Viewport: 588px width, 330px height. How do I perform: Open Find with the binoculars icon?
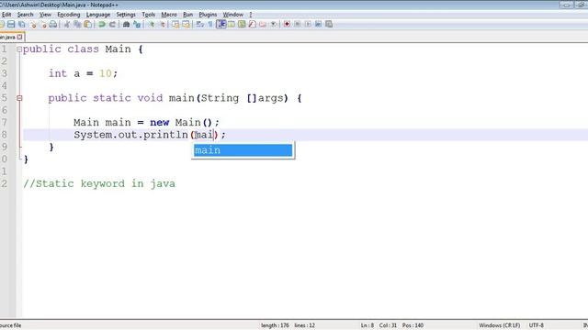(127, 25)
